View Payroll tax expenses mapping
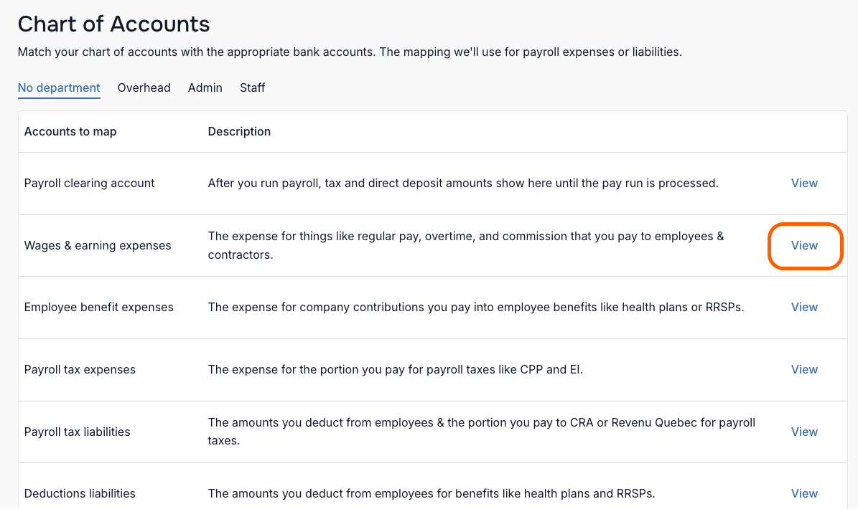This screenshot has height=509, width=858. pos(804,369)
